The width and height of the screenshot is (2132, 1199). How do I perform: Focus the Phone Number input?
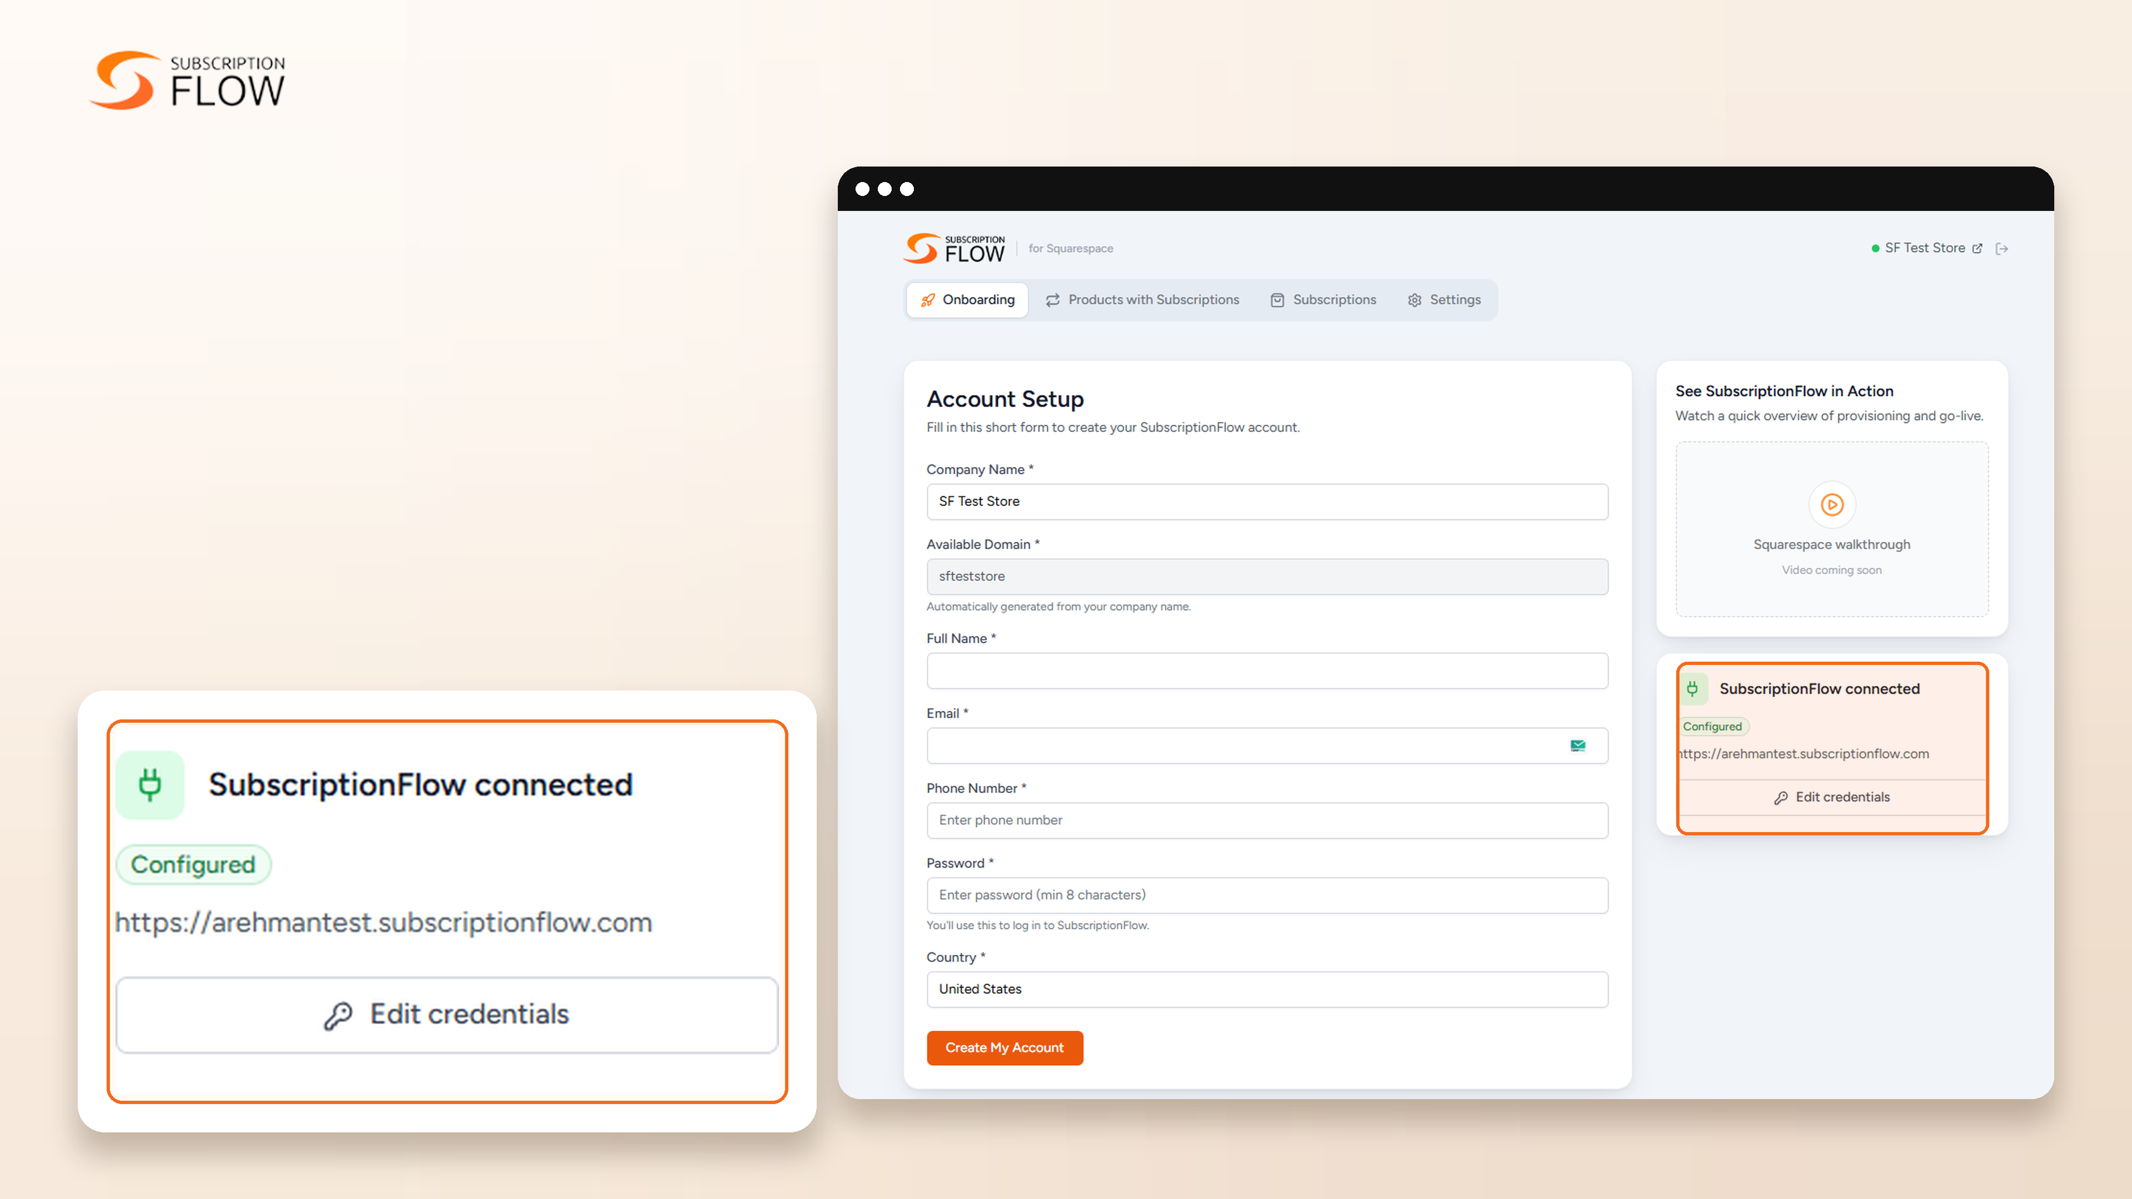[x=1267, y=820]
